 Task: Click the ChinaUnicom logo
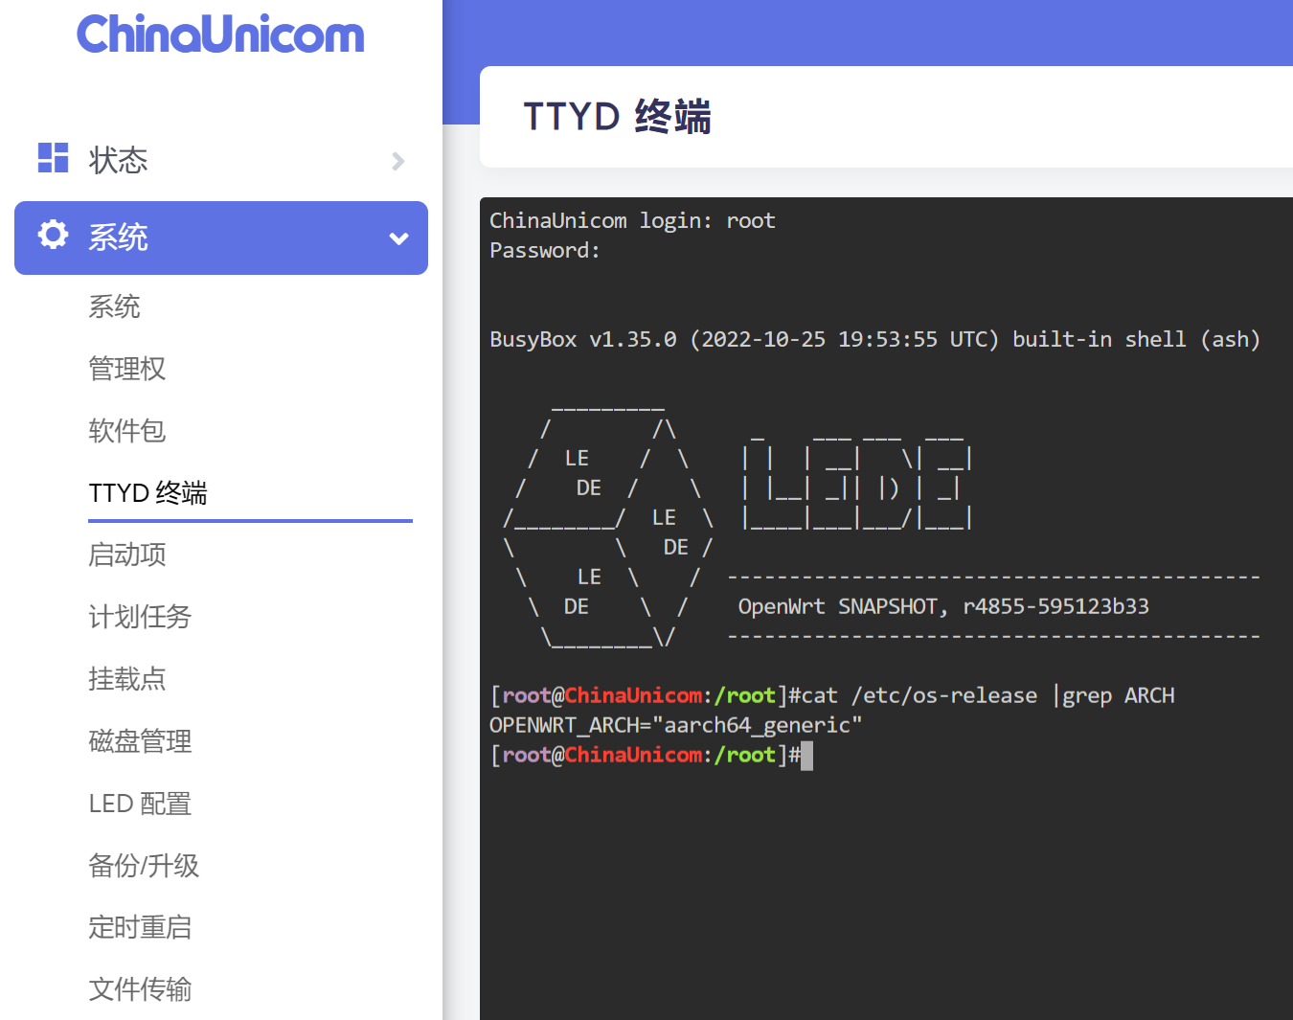click(x=220, y=34)
